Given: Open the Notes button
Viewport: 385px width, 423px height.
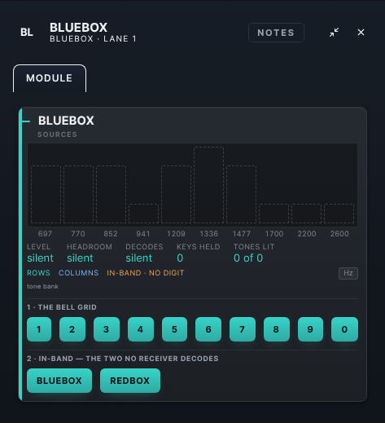Looking at the screenshot, I should (x=276, y=33).
